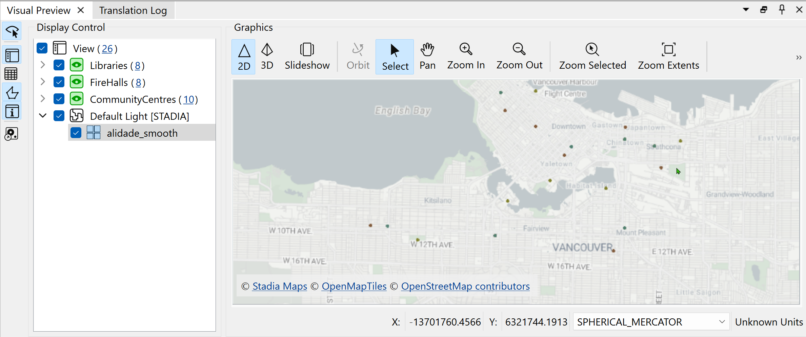Switch to the Visual Preview tab

pos(39,10)
